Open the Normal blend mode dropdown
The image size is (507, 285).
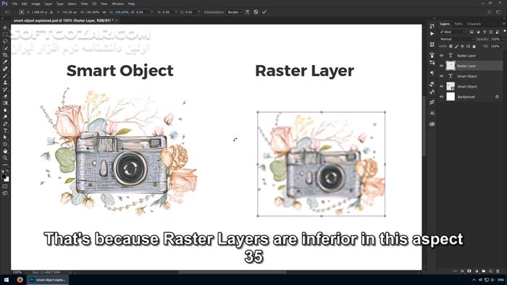(x=456, y=39)
